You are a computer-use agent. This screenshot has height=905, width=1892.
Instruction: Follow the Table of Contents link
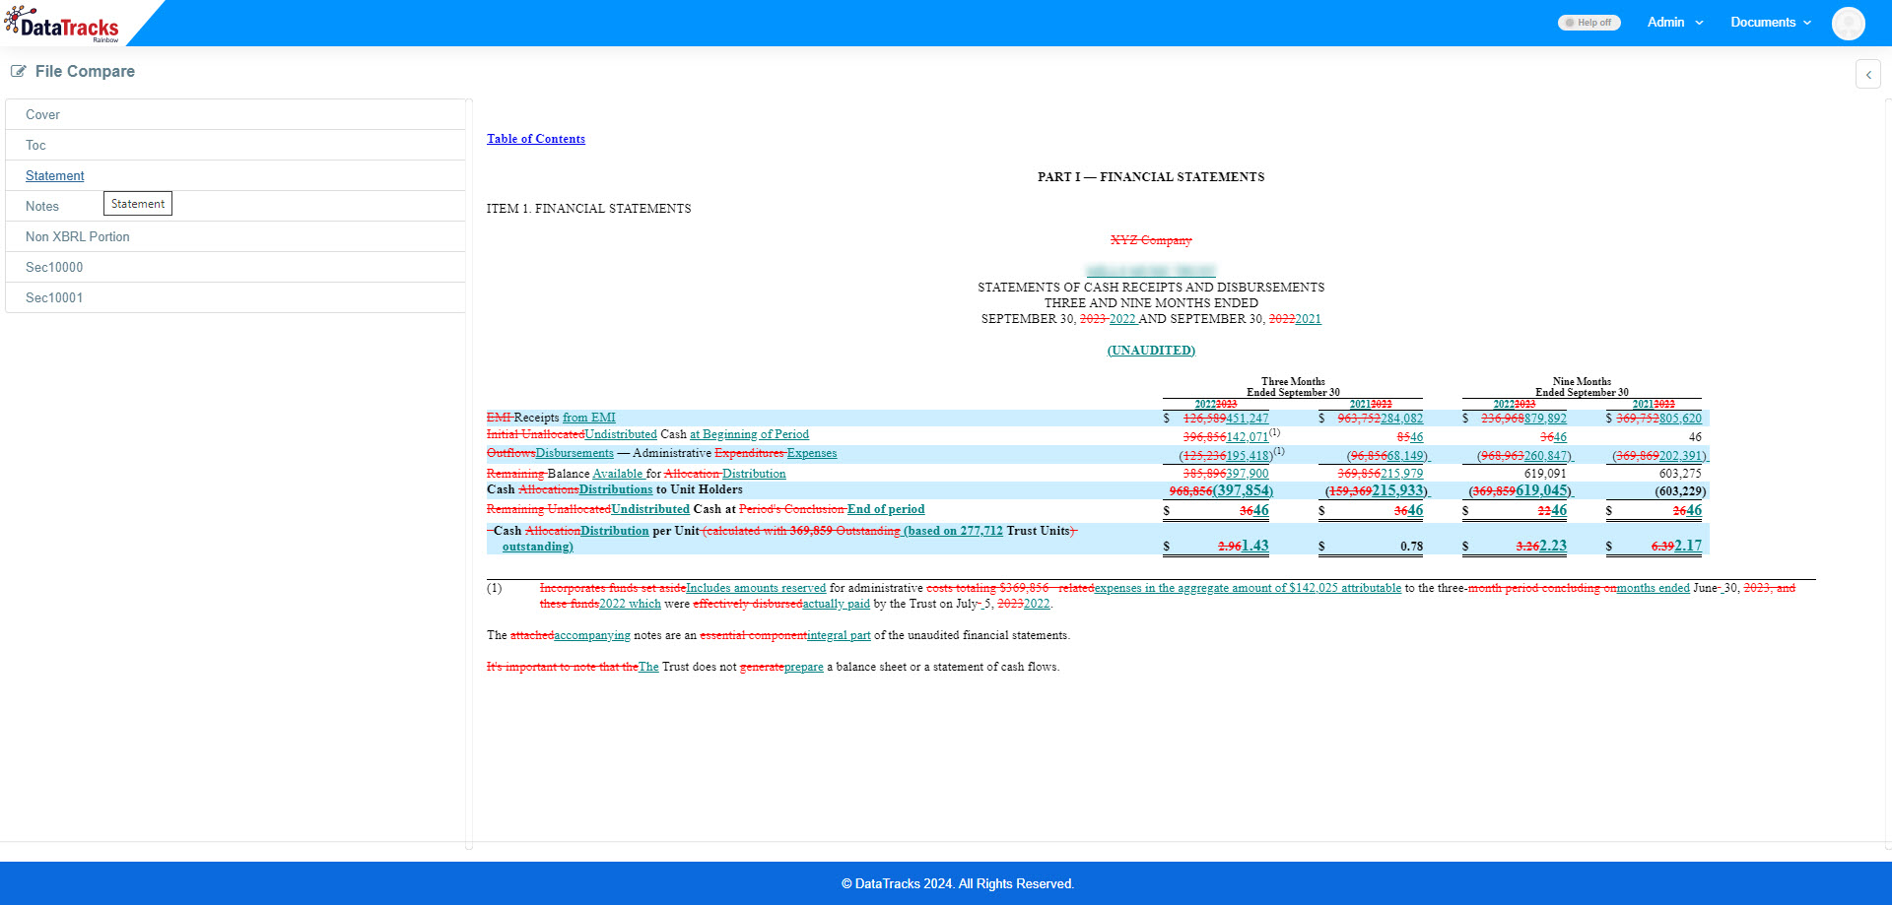click(536, 139)
